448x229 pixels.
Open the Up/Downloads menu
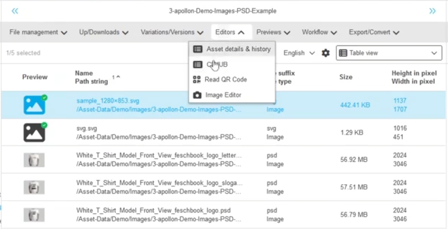[x=104, y=32]
